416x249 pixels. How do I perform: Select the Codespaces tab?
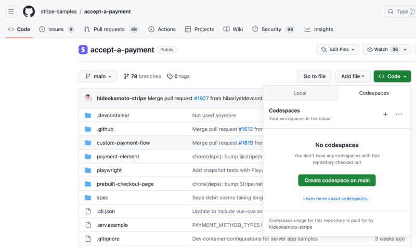point(374,93)
